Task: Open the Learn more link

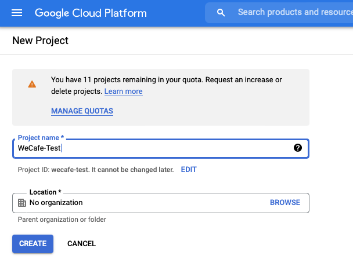Action: pyautogui.click(x=123, y=92)
